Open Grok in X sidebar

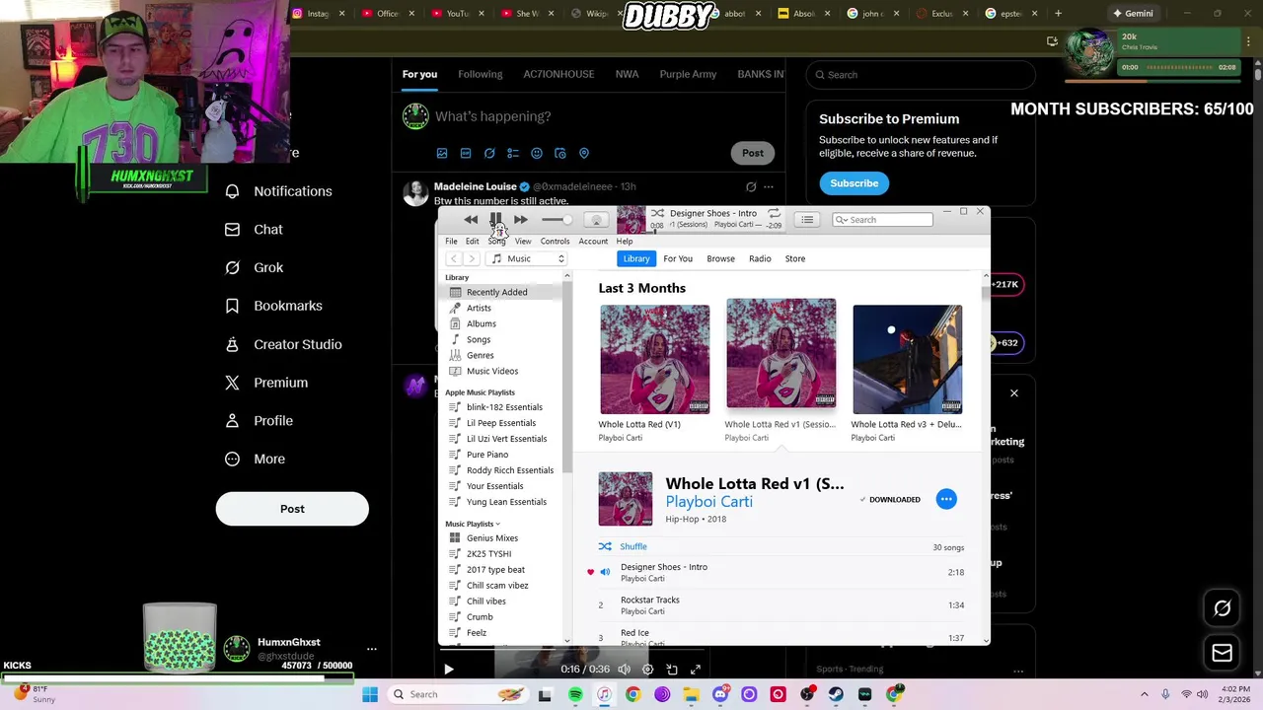point(255,267)
